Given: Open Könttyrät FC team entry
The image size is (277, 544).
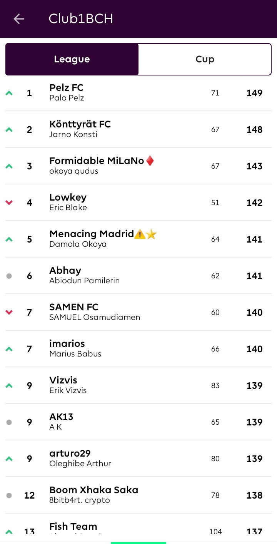Looking at the screenshot, I should [138, 129].
